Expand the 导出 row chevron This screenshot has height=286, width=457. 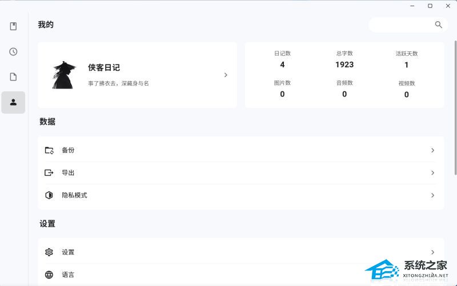point(433,173)
